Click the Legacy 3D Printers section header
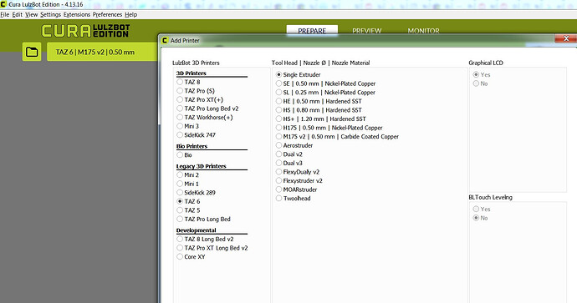Viewport: 577px width, 303px height. [201, 166]
